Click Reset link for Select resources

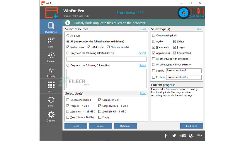[143, 29]
